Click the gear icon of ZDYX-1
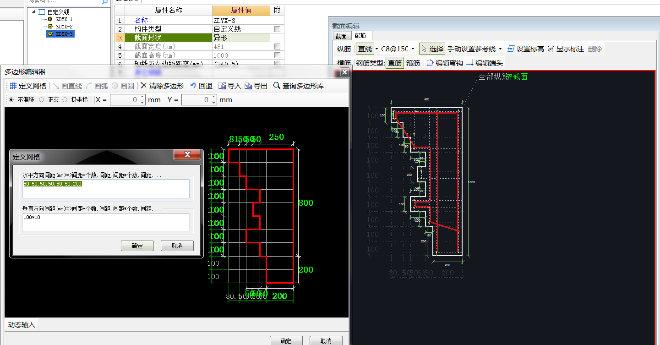Screen dimensions: 660x345 coord(50,19)
